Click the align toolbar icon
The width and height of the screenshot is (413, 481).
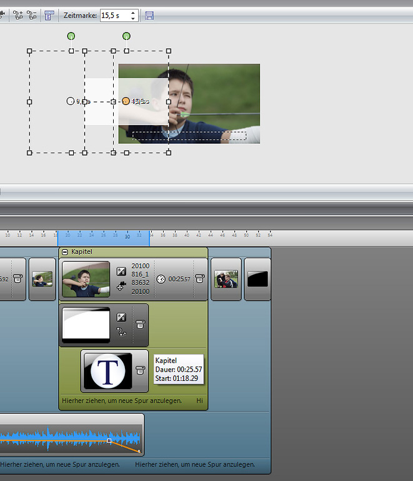coord(49,16)
